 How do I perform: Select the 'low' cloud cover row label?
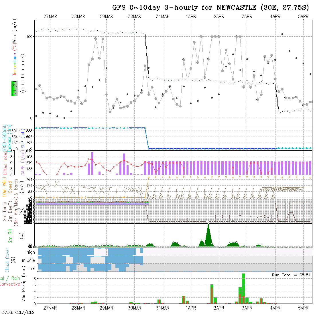pos(31,269)
